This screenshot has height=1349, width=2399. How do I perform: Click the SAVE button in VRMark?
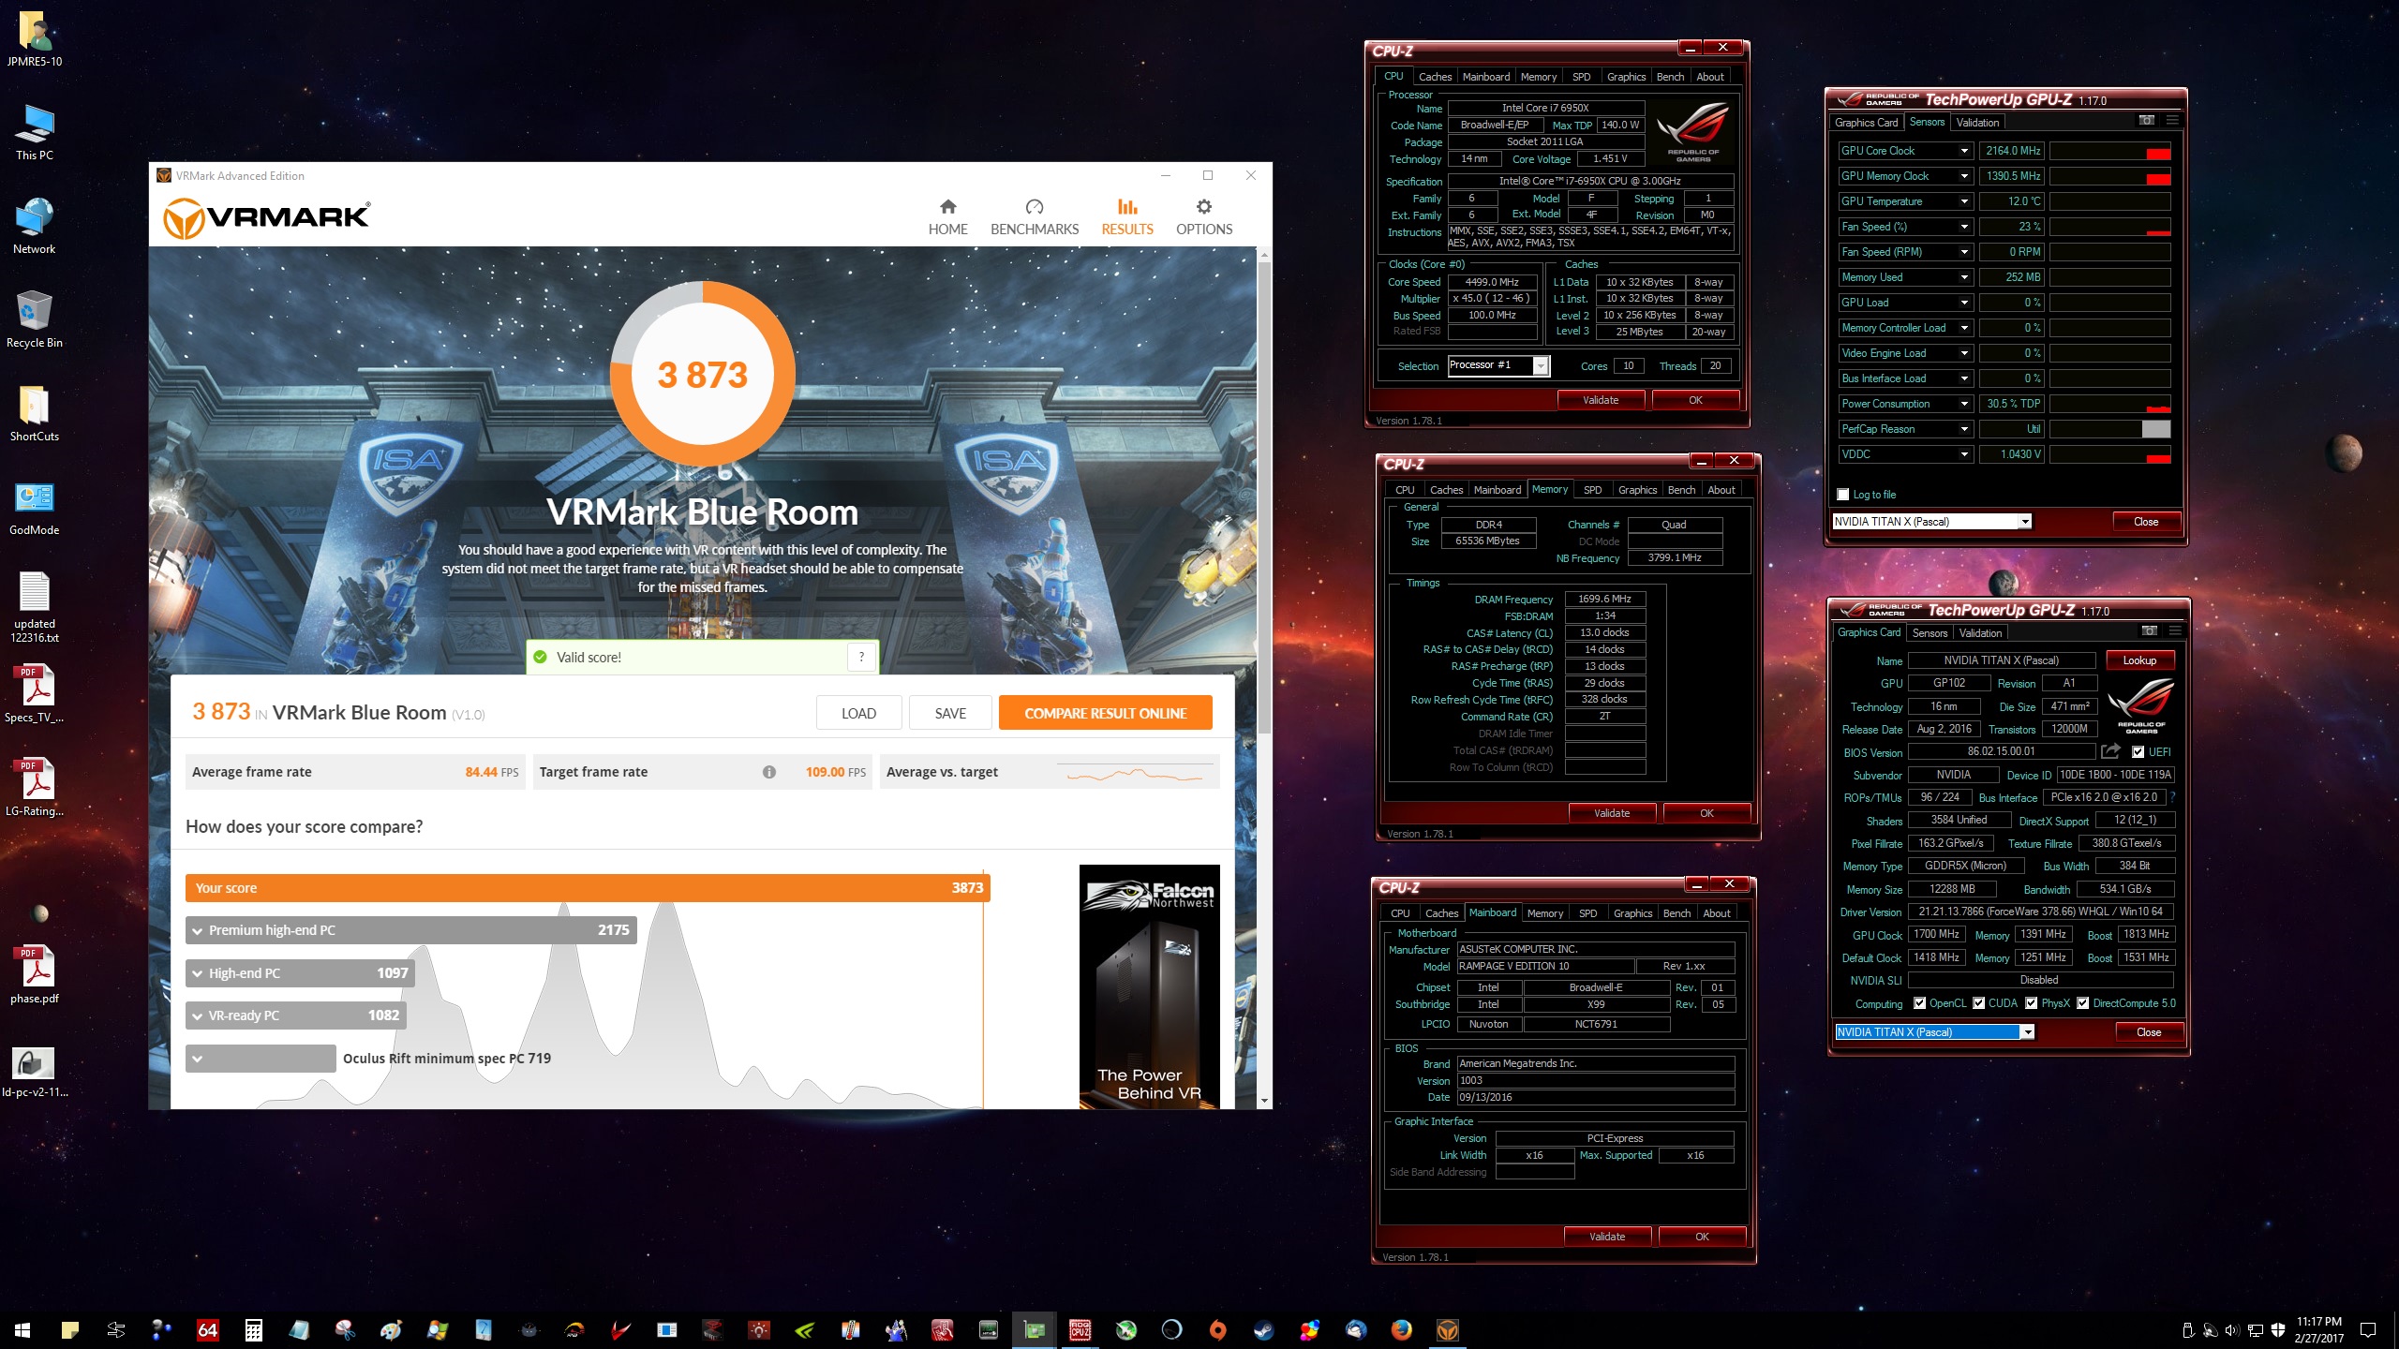click(950, 713)
